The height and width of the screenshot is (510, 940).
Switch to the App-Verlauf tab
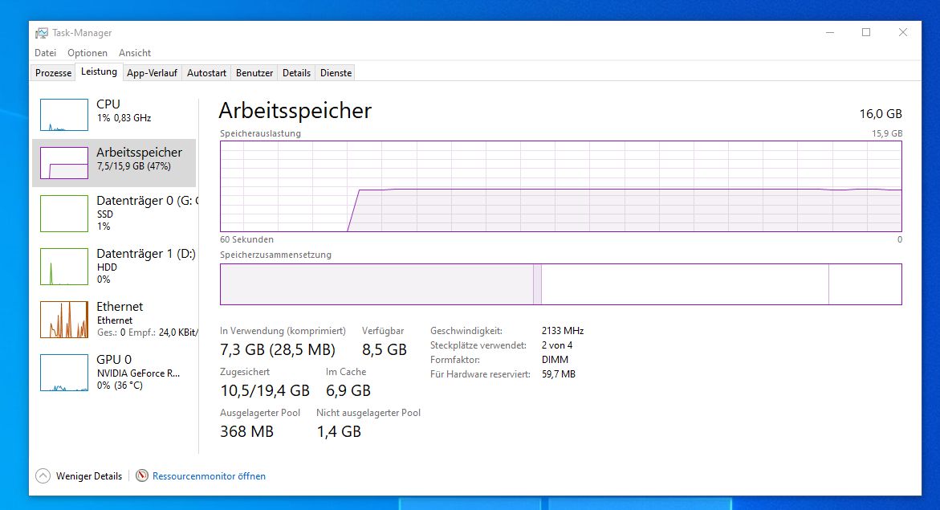pyautogui.click(x=152, y=73)
